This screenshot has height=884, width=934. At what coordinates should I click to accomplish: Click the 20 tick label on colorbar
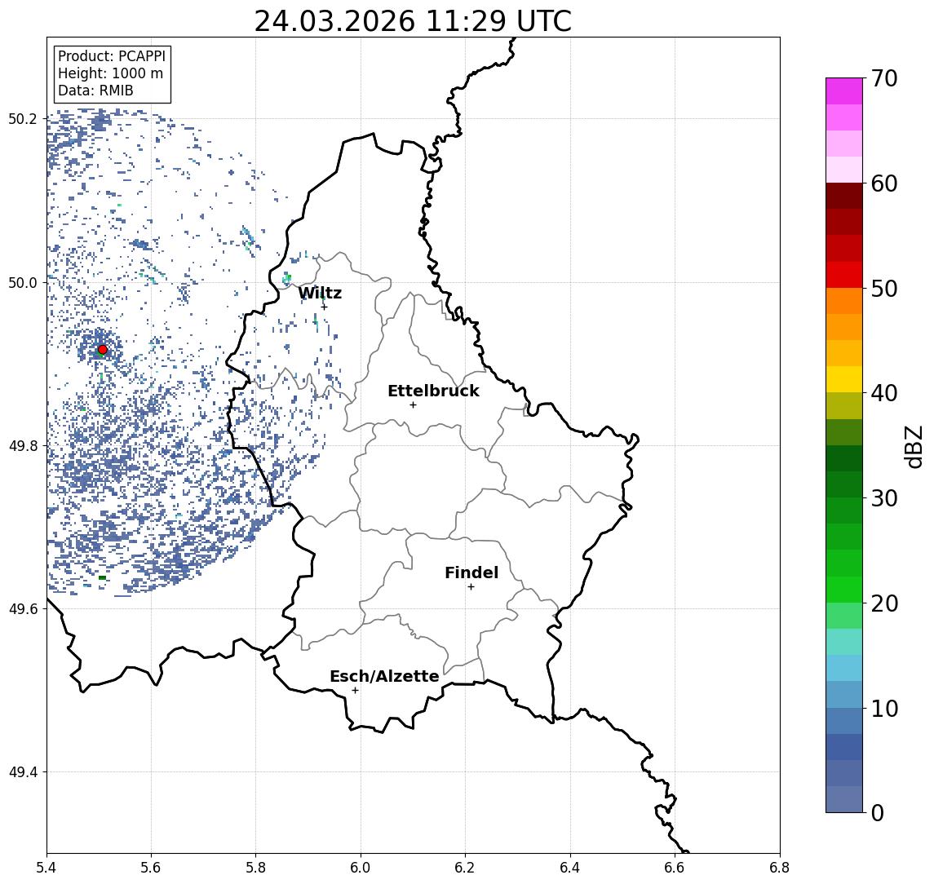pyautogui.click(x=884, y=603)
